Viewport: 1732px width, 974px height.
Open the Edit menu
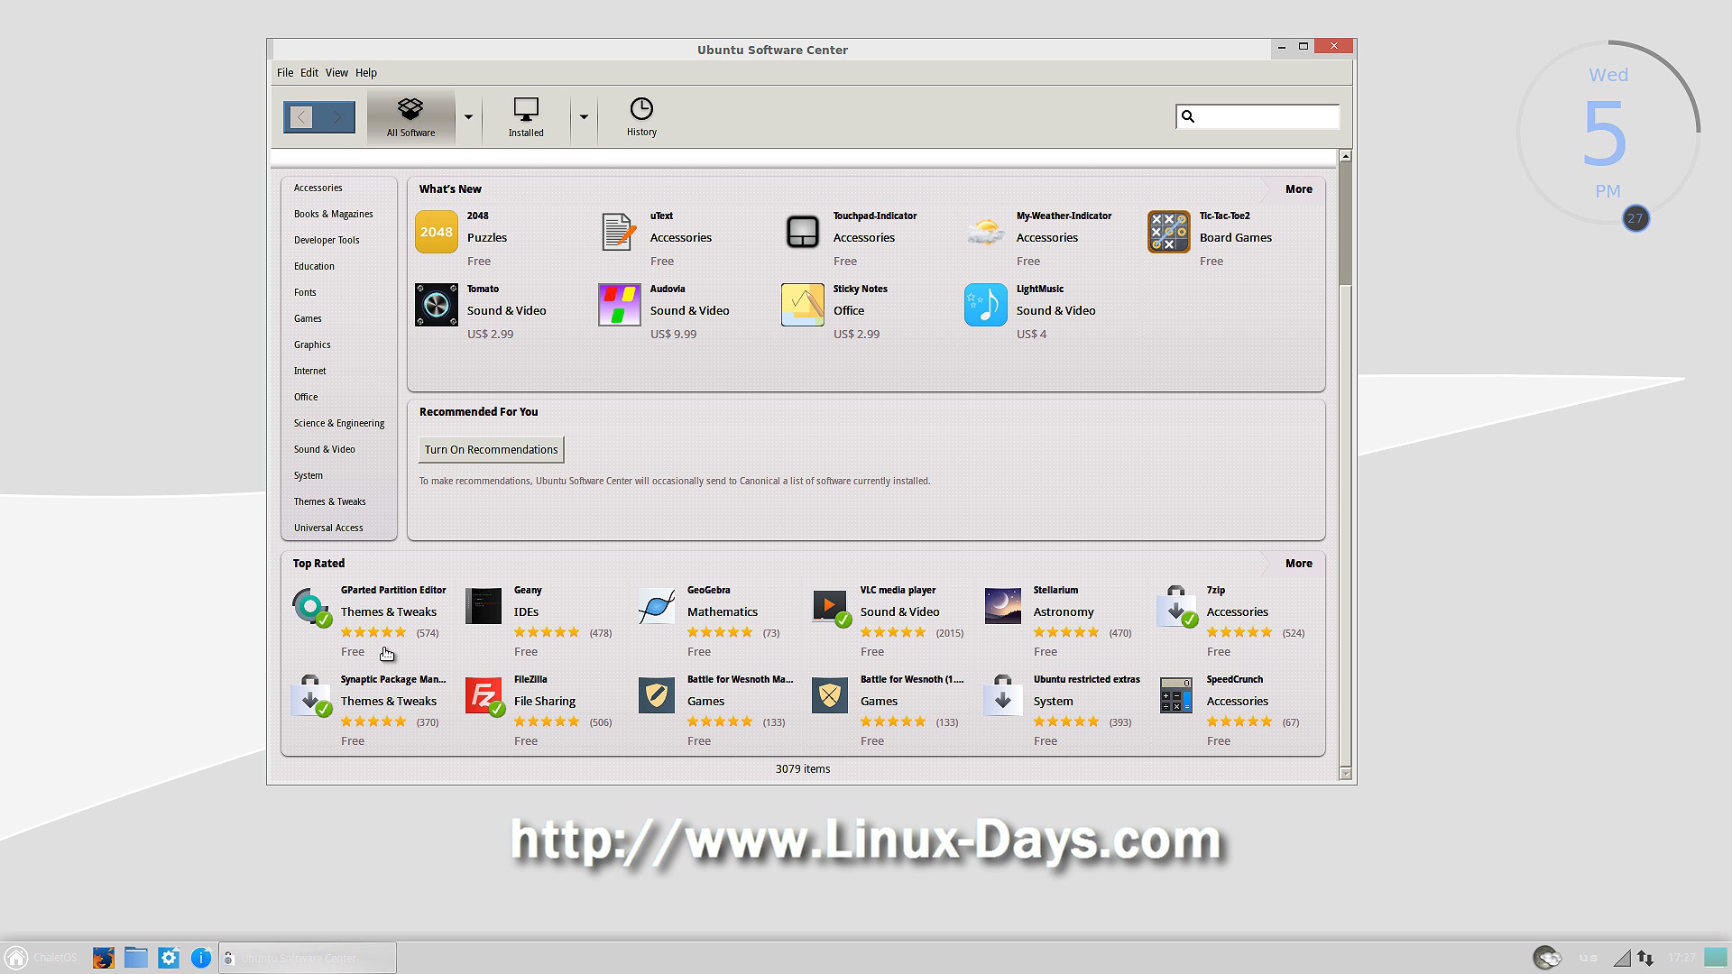point(309,73)
